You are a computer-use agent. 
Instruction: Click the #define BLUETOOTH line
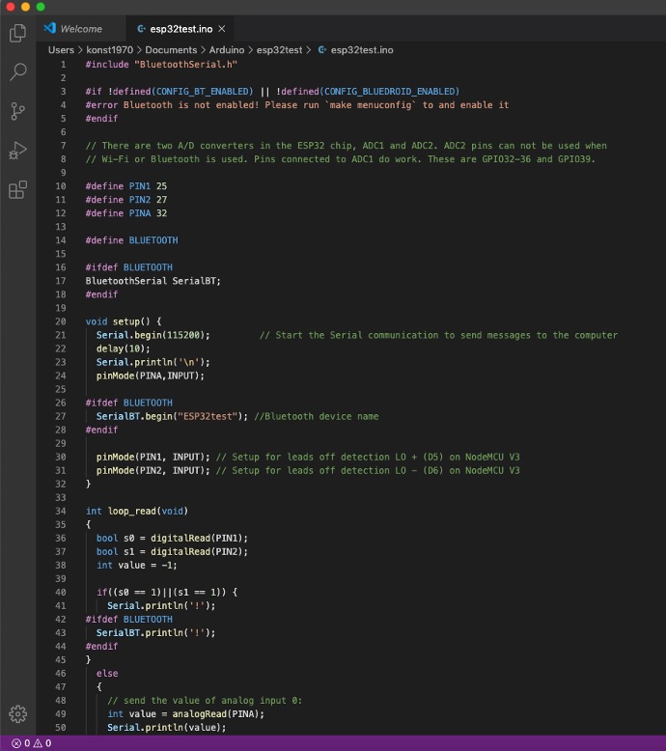131,240
